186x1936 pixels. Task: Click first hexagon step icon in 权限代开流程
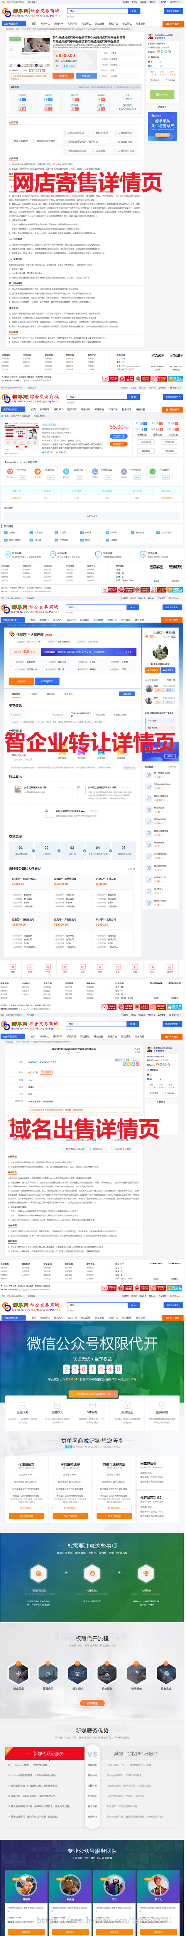(x=19, y=1673)
